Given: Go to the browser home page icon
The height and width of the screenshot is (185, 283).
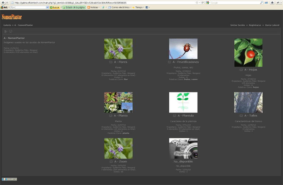Looking at the screenshot, I should [272, 3].
